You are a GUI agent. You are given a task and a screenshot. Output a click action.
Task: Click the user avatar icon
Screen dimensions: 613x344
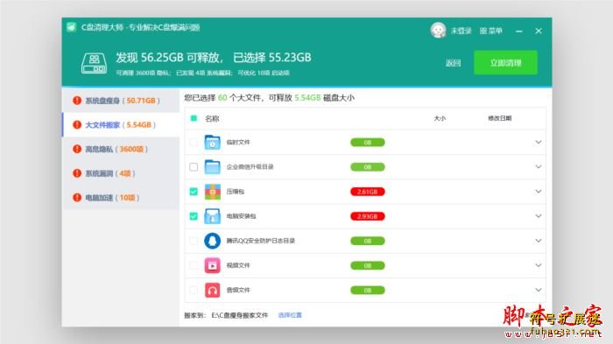(438, 30)
